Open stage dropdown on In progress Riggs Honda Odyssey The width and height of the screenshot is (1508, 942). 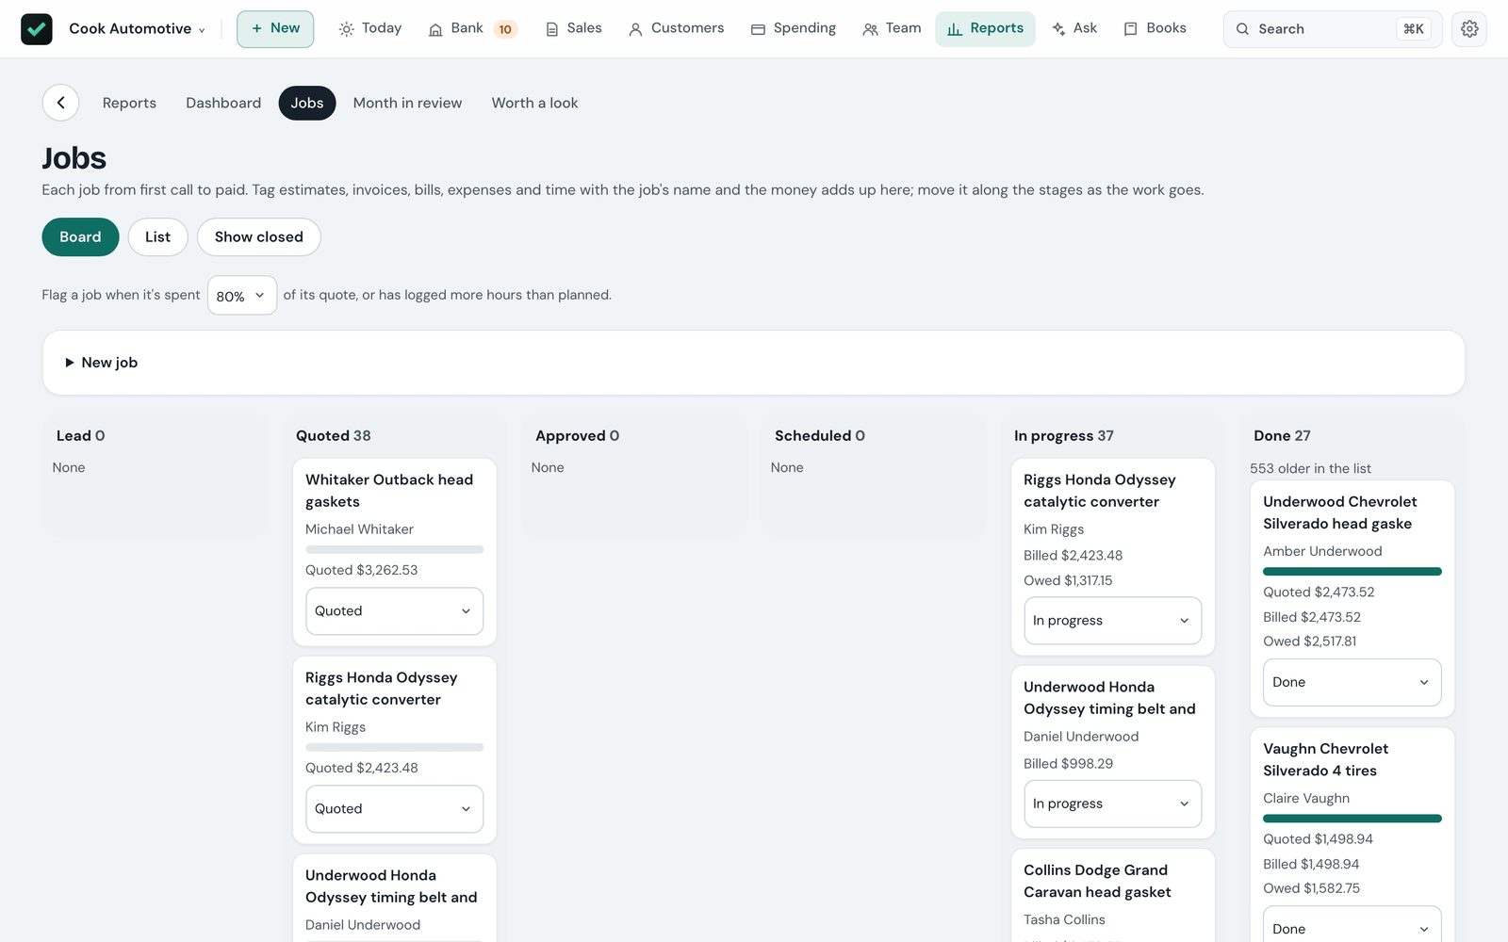click(x=1112, y=621)
